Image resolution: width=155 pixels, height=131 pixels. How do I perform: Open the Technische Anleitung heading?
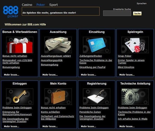coord(135,84)
